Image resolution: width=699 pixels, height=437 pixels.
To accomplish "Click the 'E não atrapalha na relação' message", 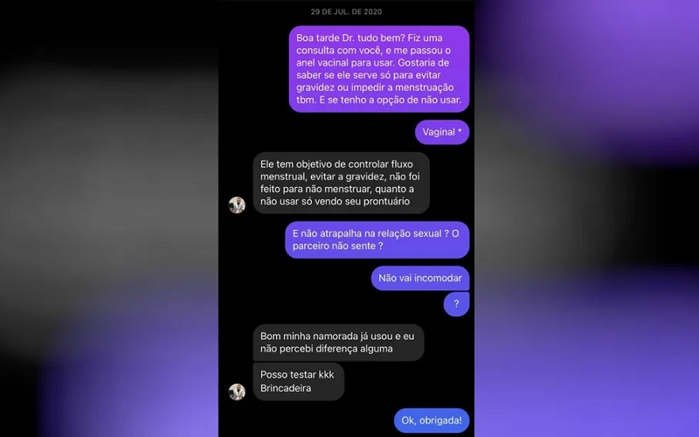I will point(377,239).
